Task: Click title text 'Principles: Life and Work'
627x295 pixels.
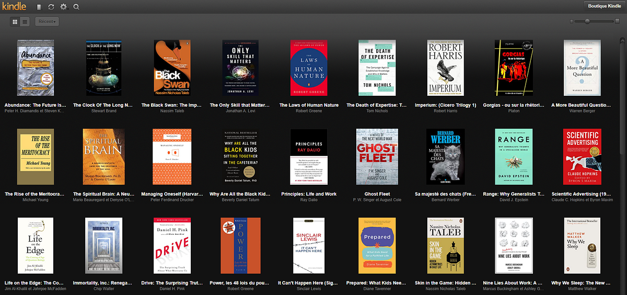Action: (x=309, y=194)
